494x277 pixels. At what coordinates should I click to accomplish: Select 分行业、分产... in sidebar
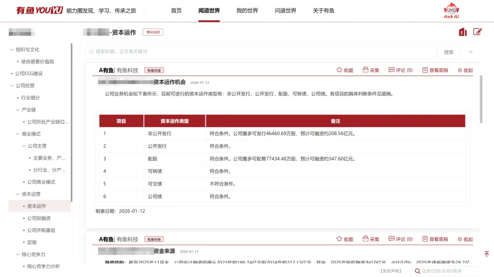(49, 170)
